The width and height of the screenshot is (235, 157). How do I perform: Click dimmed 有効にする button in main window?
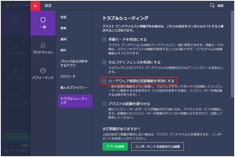coord(16,137)
